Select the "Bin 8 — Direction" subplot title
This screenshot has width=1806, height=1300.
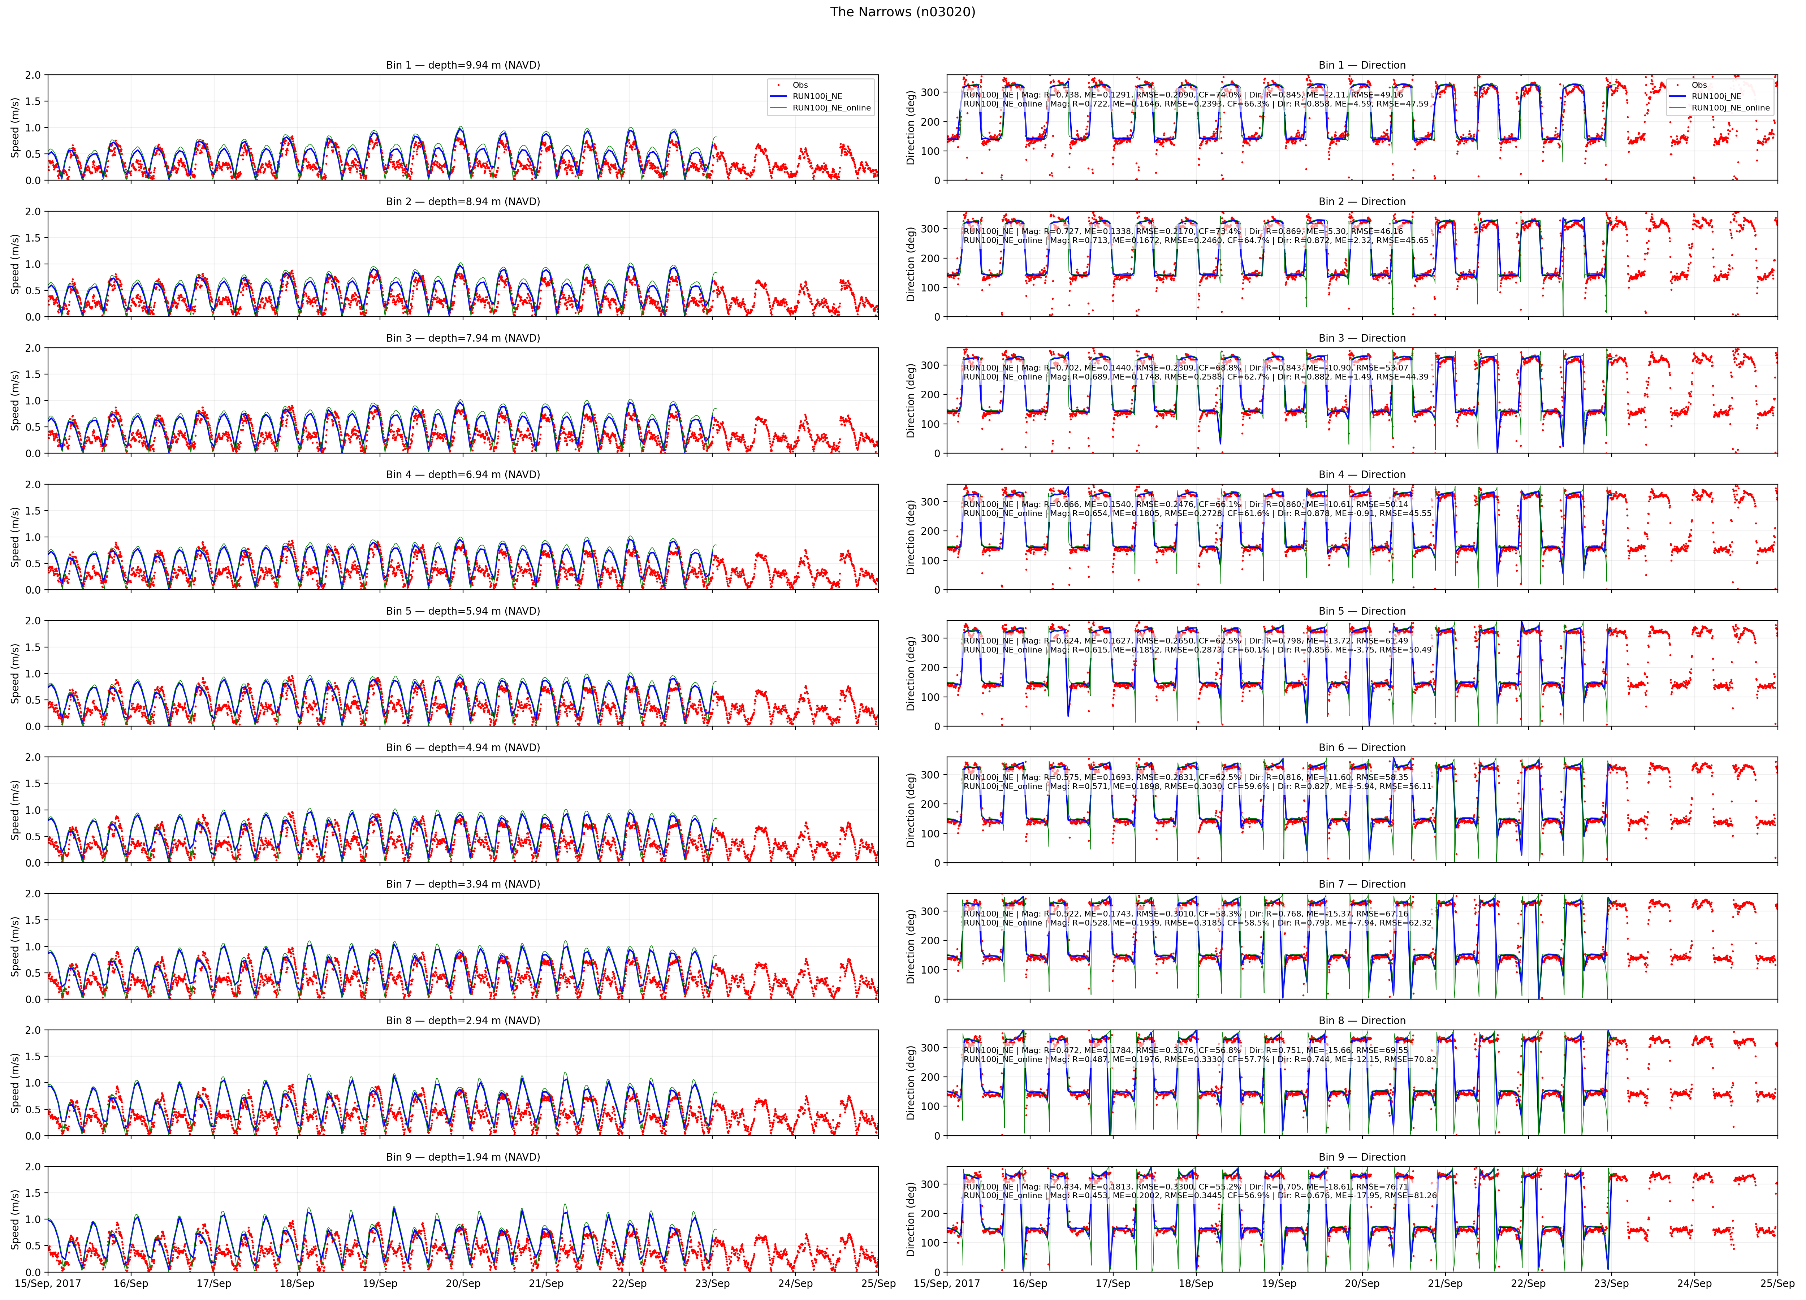pos(1362,1020)
